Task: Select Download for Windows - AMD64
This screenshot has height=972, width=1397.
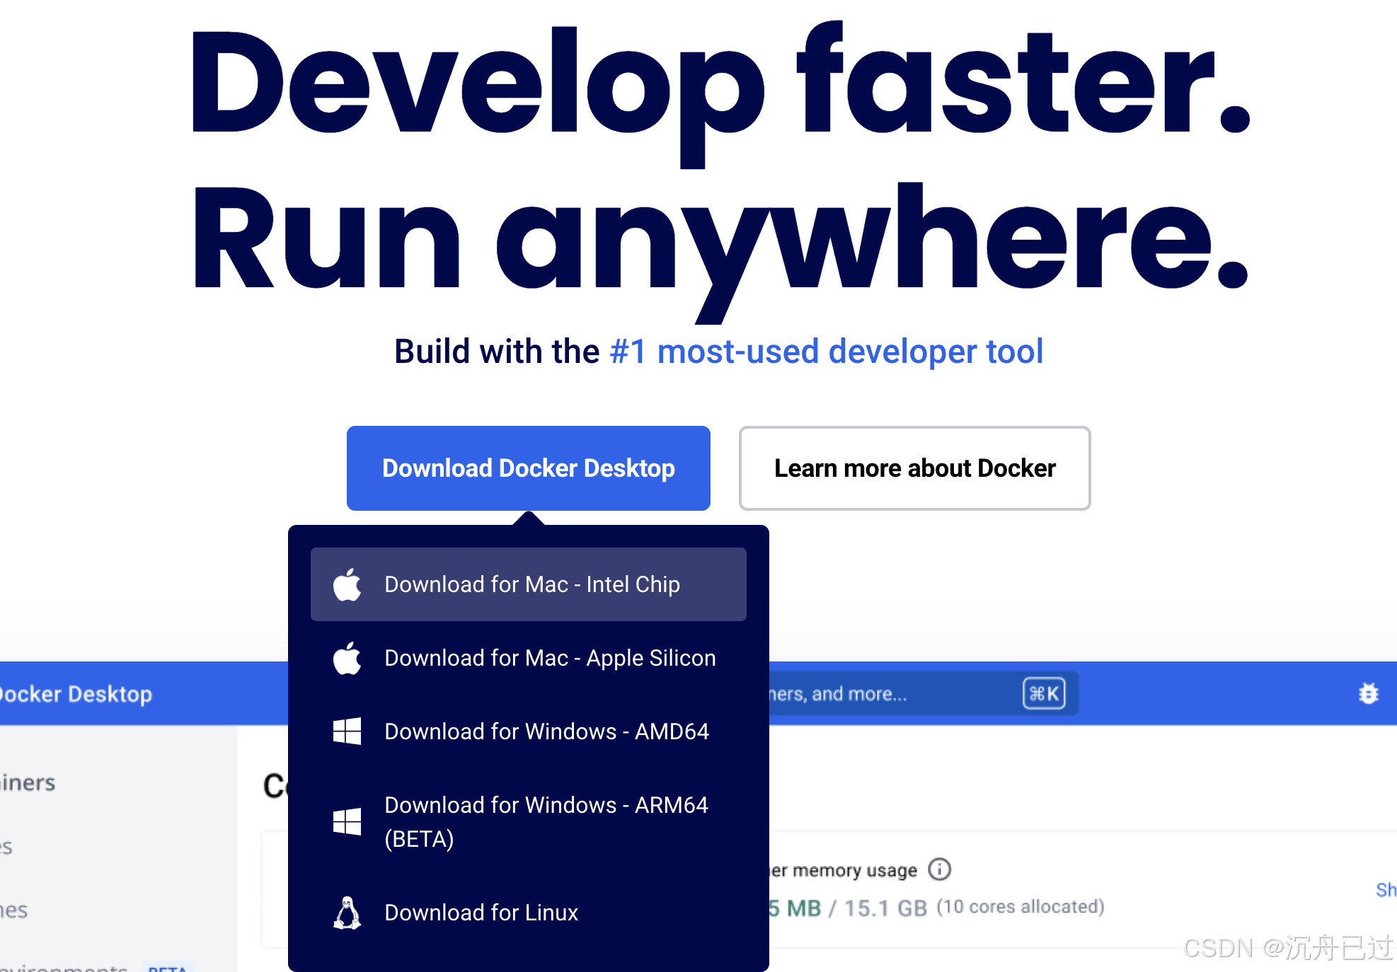Action: pyautogui.click(x=528, y=731)
